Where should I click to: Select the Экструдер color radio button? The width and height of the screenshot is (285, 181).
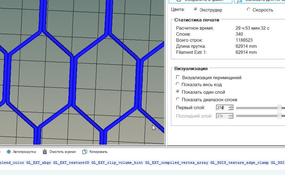pos(196,10)
